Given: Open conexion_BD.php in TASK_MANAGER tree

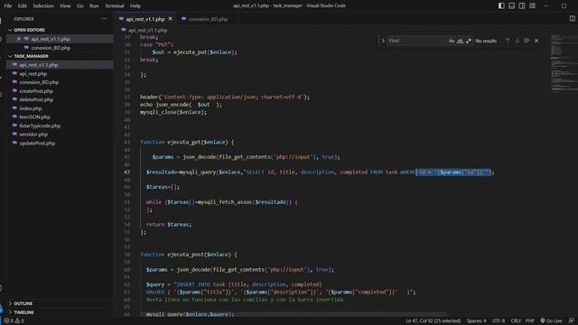Looking at the screenshot, I should [39, 82].
